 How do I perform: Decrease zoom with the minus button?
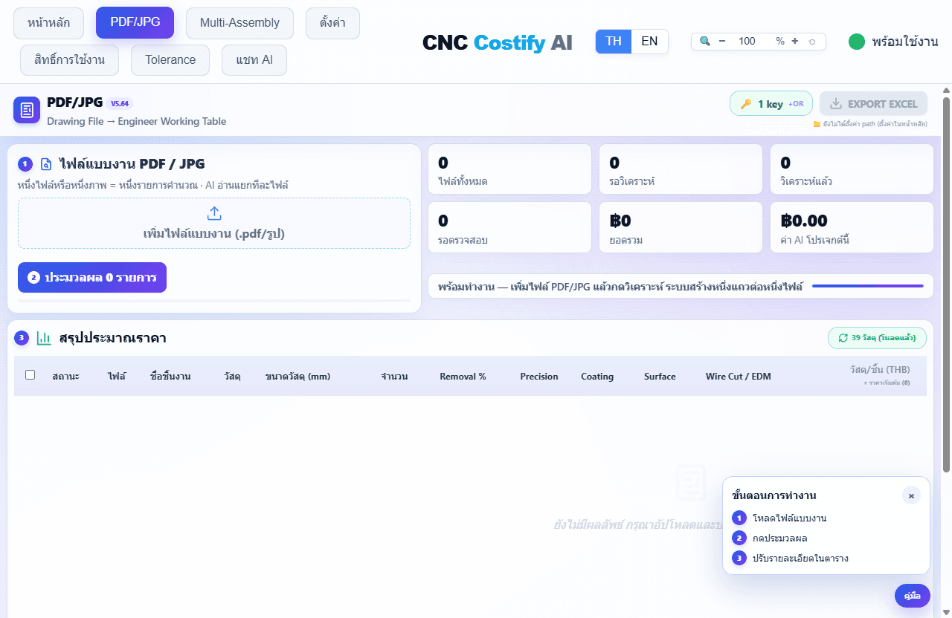click(x=721, y=42)
